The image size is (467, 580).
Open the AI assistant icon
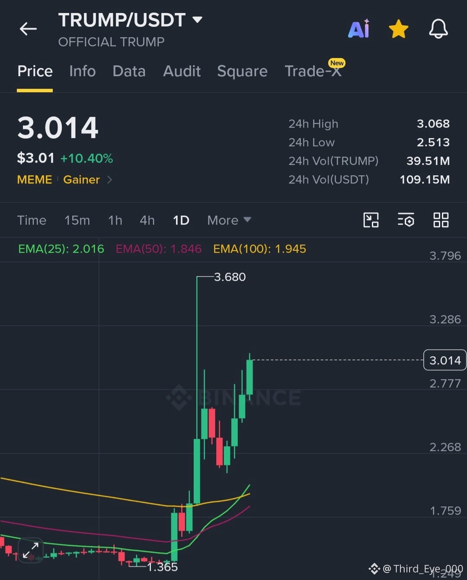[x=359, y=29]
